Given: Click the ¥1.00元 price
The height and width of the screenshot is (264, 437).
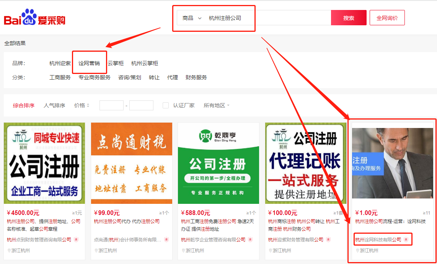Looking at the screenshot, I should 367,213.
